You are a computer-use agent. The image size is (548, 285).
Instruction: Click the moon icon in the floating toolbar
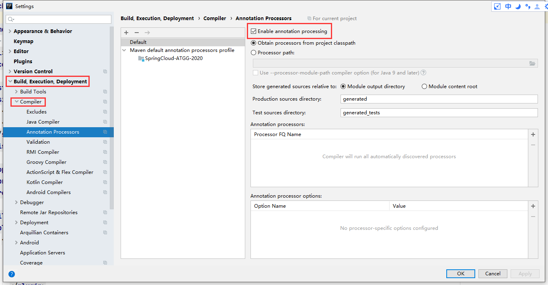coord(518,6)
